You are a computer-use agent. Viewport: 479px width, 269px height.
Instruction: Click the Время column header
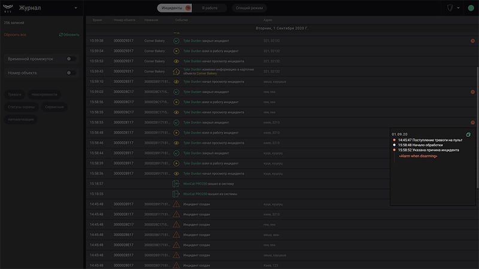click(97, 20)
